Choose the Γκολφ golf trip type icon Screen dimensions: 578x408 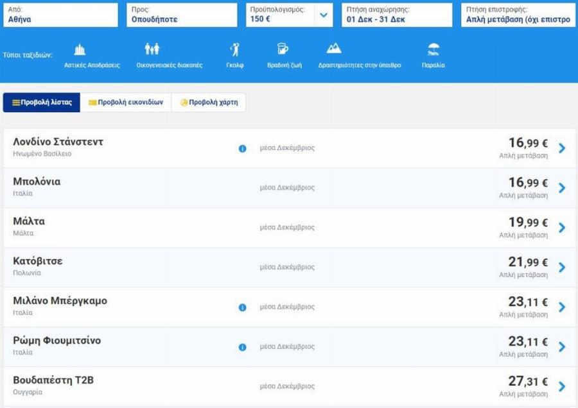point(234,50)
